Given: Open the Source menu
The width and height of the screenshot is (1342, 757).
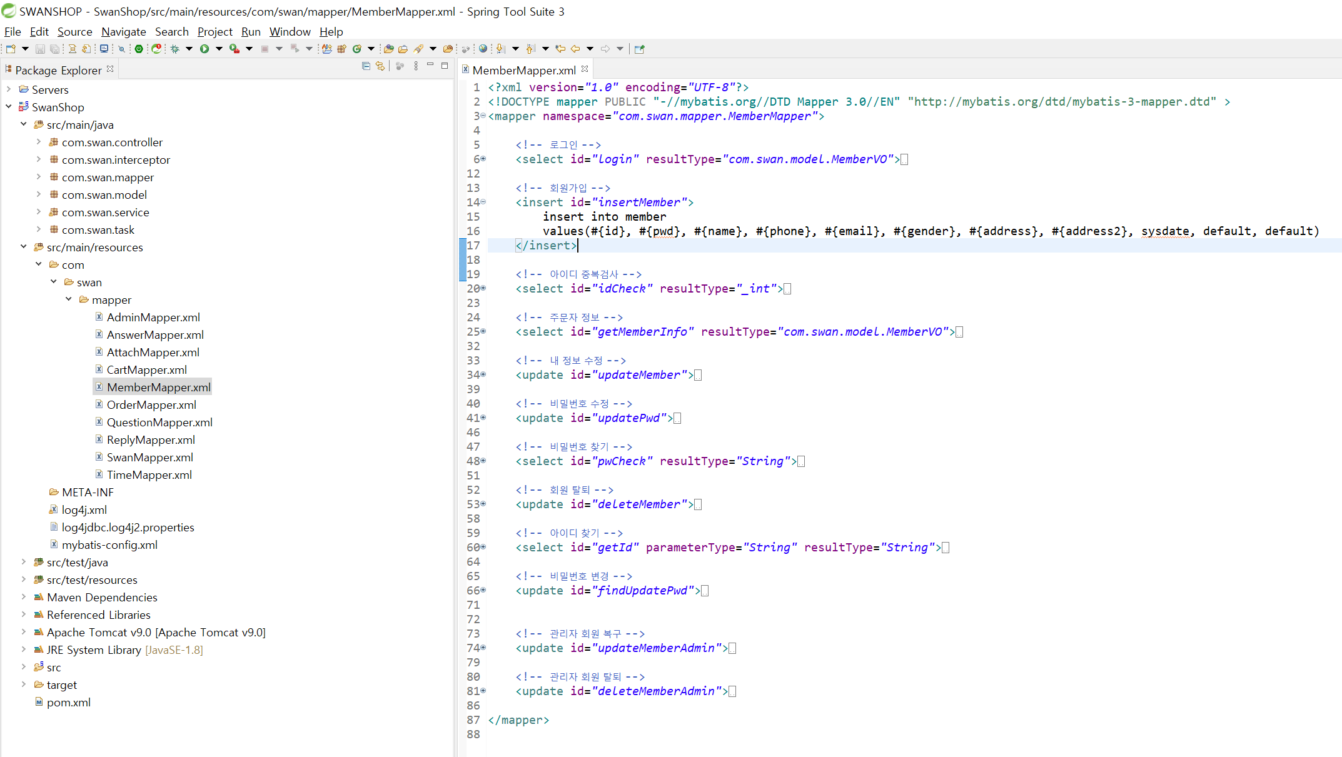Looking at the screenshot, I should [x=74, y=32].
